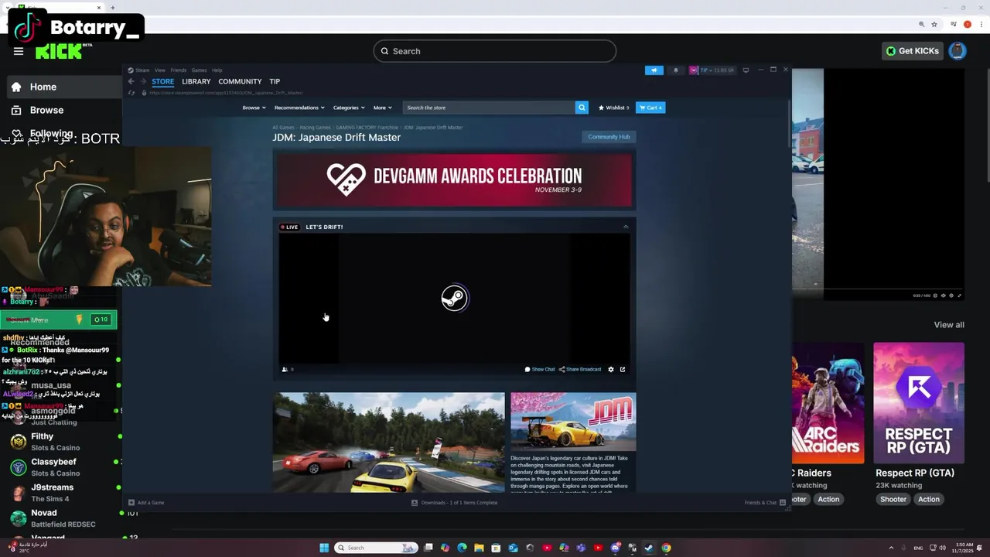Expand the Recommendations dropdown
Screen dimensions: 990x557
[299, 108]
